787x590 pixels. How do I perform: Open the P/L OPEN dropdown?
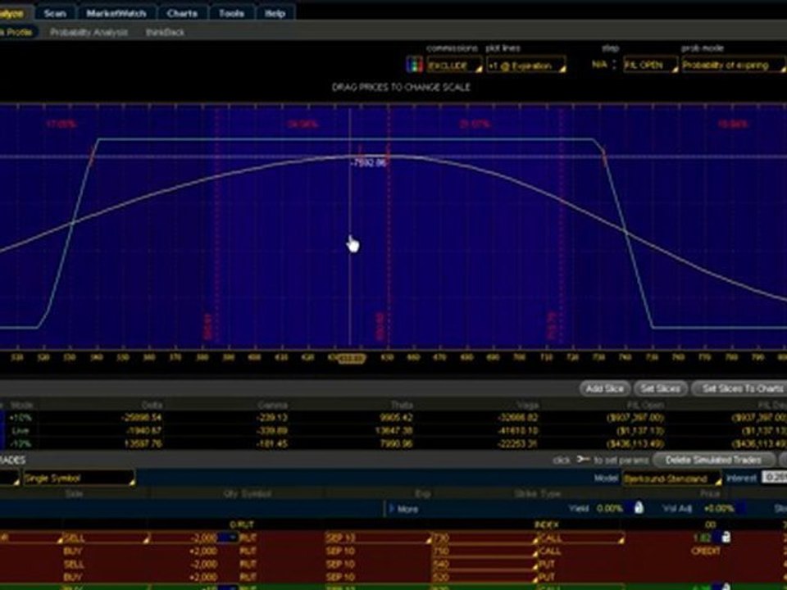[650, 66]
